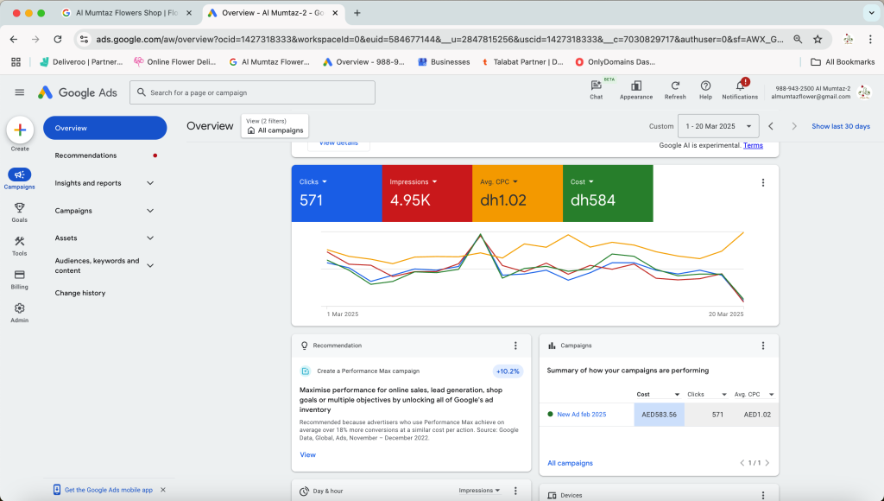The image size is (884, 501).
Task: Open the Google Ads main menu hamburger
Action: coord(20,92)
